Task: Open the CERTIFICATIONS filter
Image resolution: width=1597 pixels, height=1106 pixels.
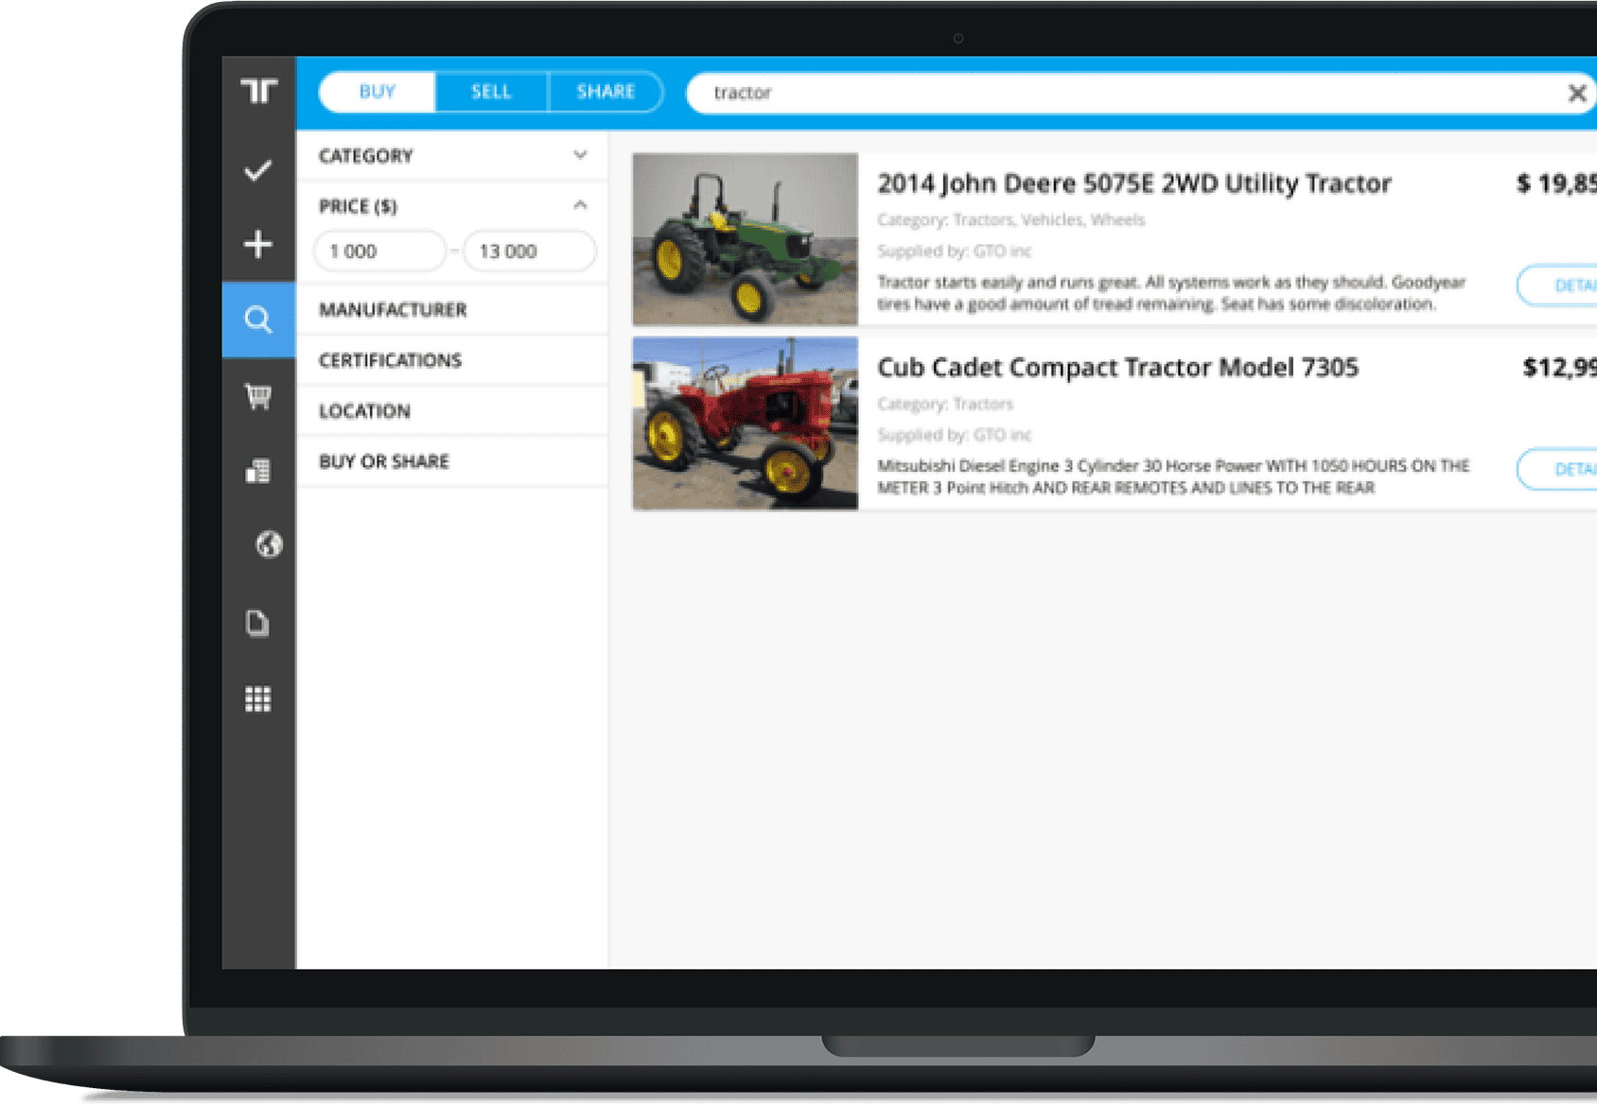Action: tap(452, 359)
